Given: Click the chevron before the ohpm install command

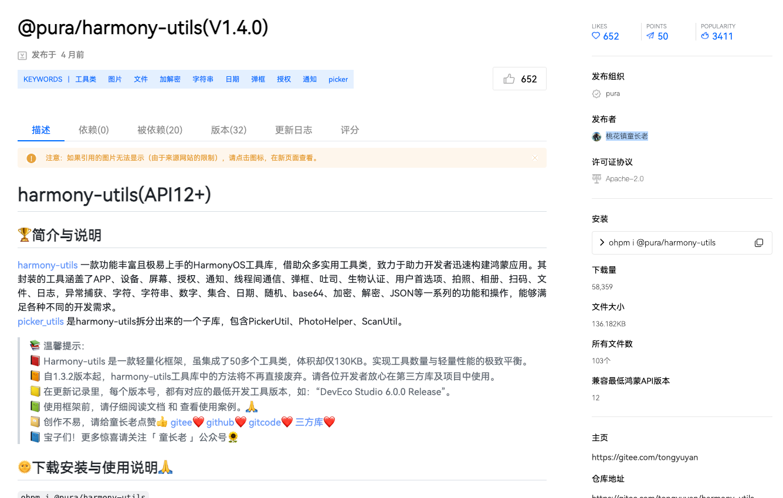Looking at the screenshot, I should click(602, 242).
